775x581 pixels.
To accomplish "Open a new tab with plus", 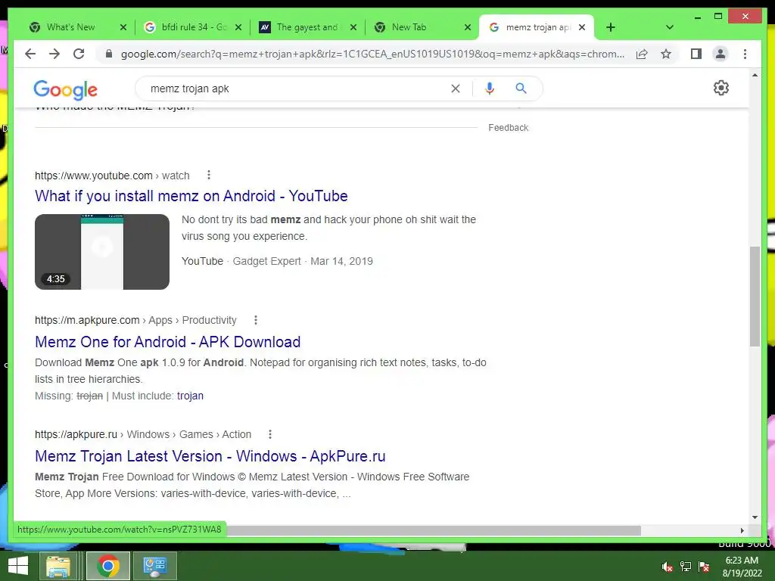I will [x=611, y=28].
